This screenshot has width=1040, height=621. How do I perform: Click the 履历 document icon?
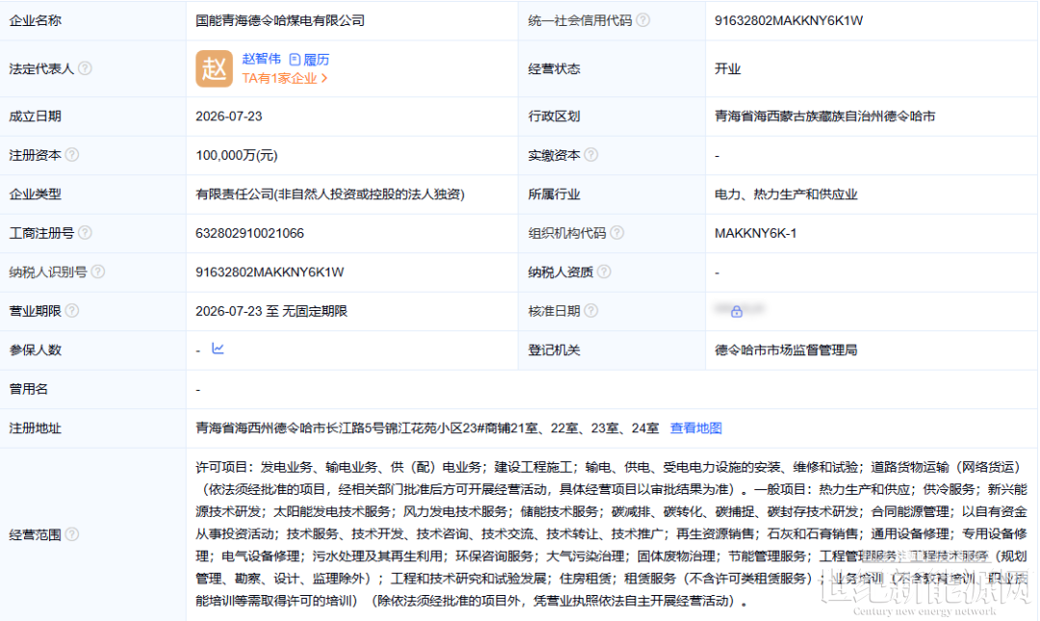296,59
